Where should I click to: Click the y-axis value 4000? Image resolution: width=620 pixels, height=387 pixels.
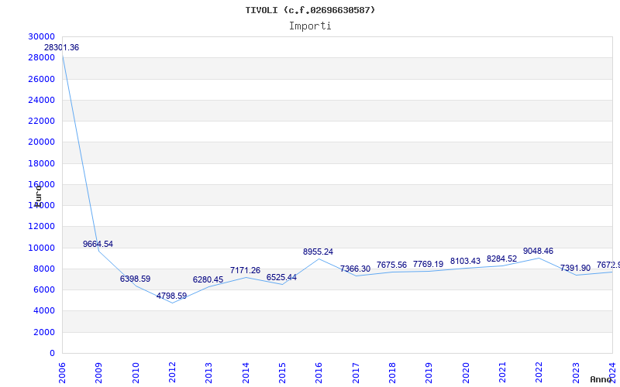[x=44, y=311]
